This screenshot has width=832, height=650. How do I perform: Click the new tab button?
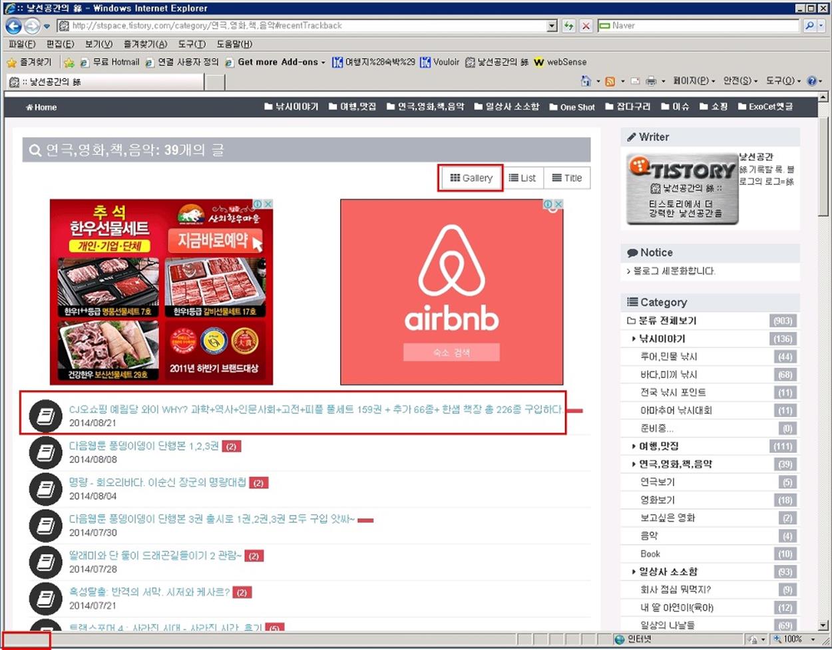[x=214, y=82]
